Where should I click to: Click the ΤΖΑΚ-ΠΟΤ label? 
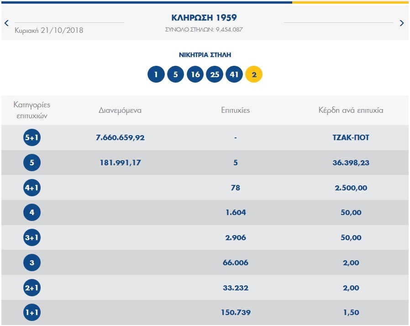point(352,137)
